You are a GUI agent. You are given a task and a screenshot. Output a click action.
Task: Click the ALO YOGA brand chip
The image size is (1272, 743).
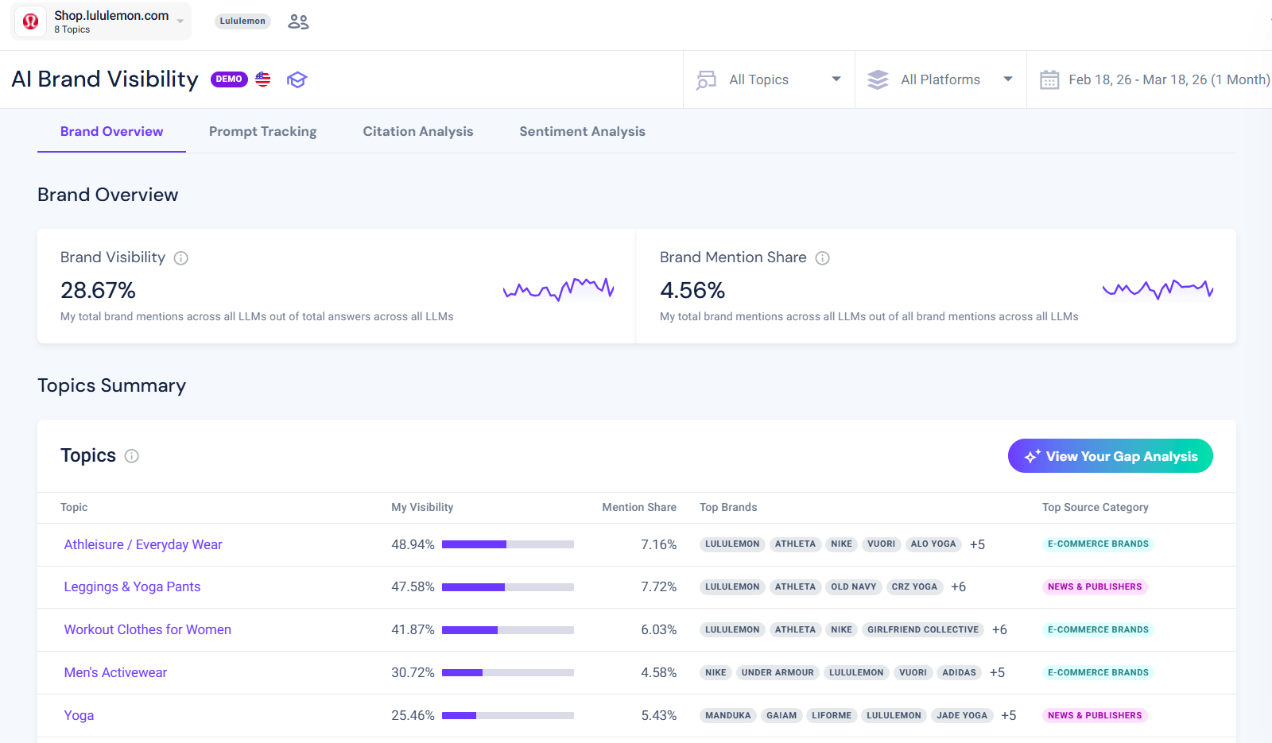[x=933, y=544]
